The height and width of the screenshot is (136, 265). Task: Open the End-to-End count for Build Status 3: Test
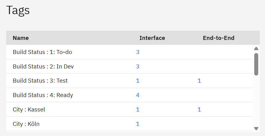tap(199, 81)
